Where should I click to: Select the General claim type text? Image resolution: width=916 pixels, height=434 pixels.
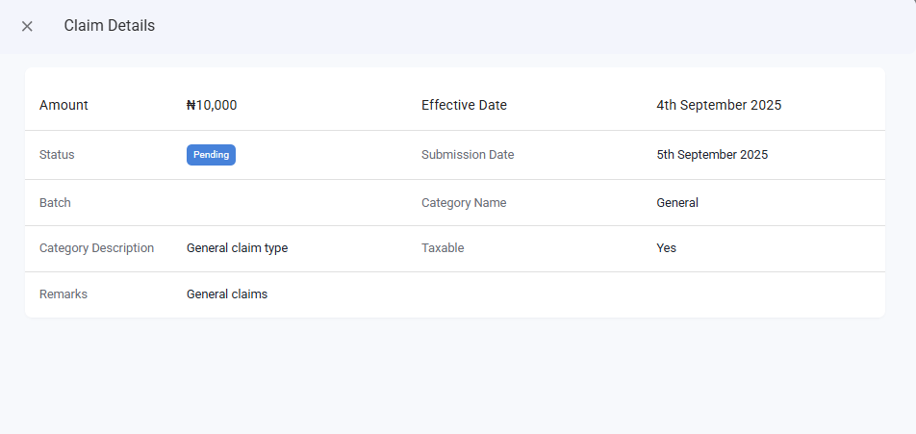tap(237, 248)
